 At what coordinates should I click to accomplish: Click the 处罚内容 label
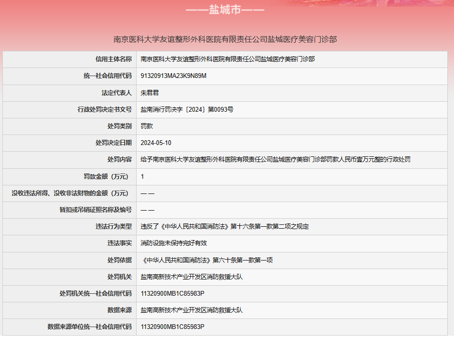click(119, 160)
